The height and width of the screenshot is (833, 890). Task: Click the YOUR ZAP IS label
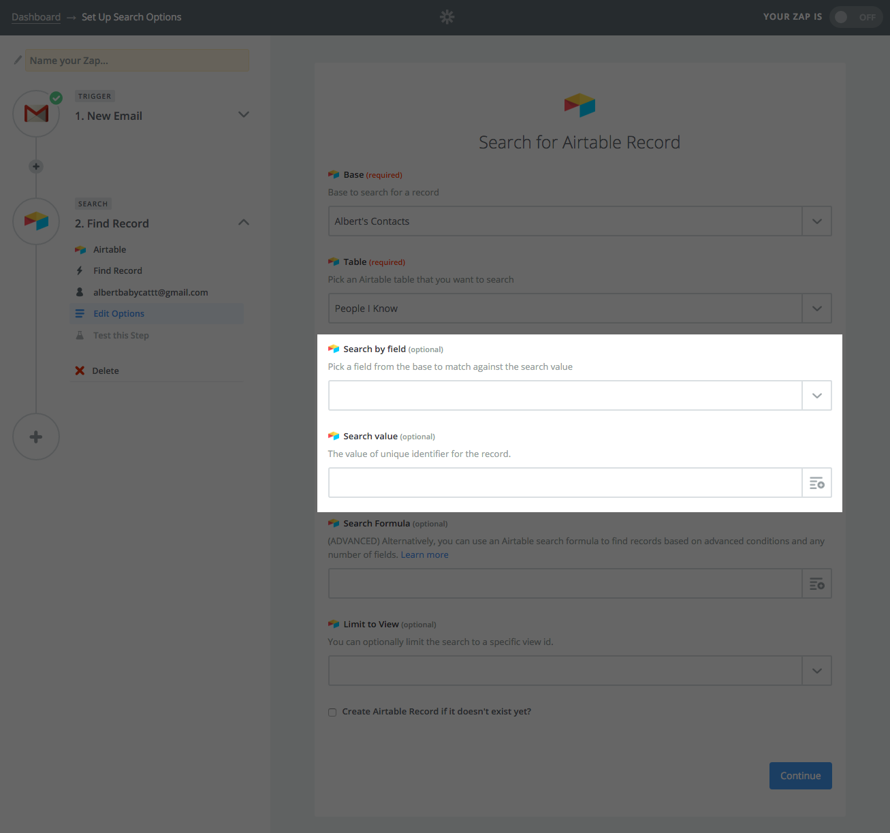click(x=793, y=17)
